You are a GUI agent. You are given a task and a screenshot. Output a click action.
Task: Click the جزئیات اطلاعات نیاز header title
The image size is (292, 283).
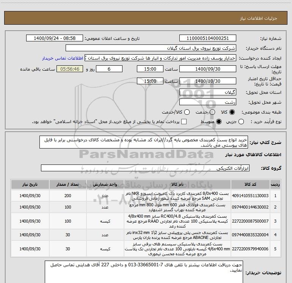[x=258, y=18]
